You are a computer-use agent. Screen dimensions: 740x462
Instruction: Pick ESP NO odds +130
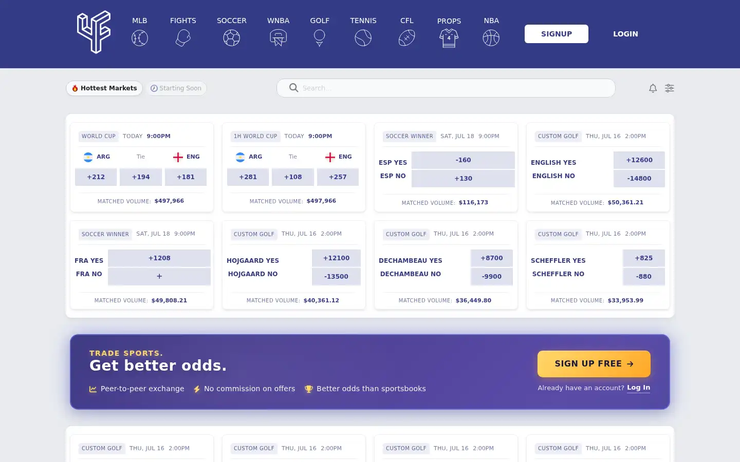463,179
